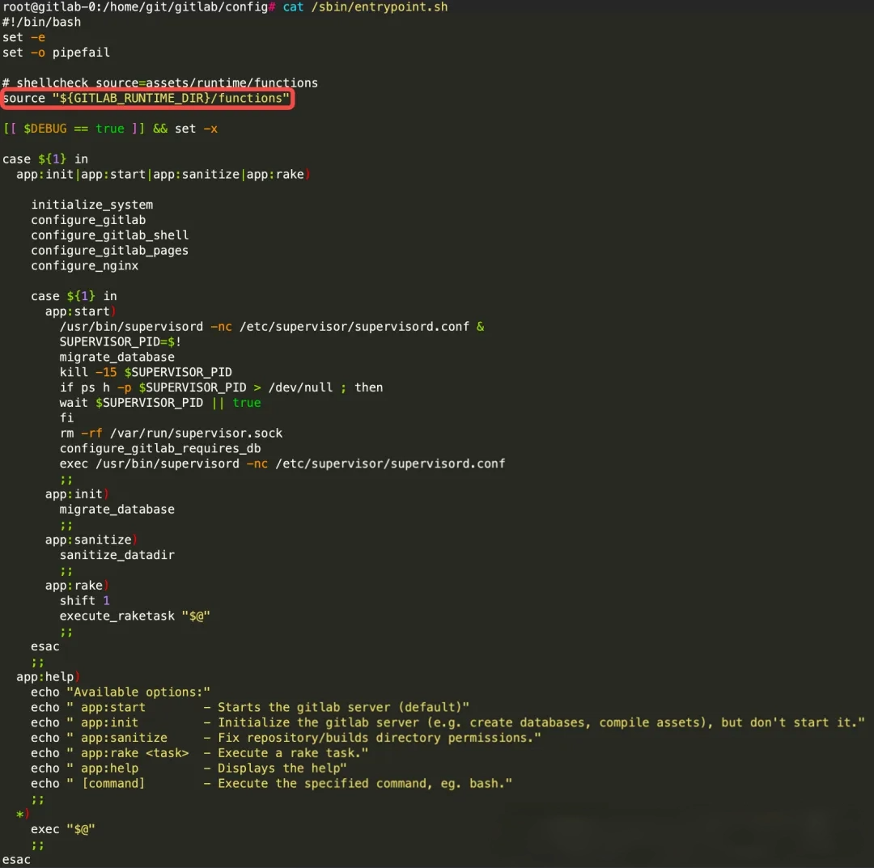The image size is (874, 868).
Task: Click the SUPERVISOR_PID=$! assignment
Action: point(120,342)
